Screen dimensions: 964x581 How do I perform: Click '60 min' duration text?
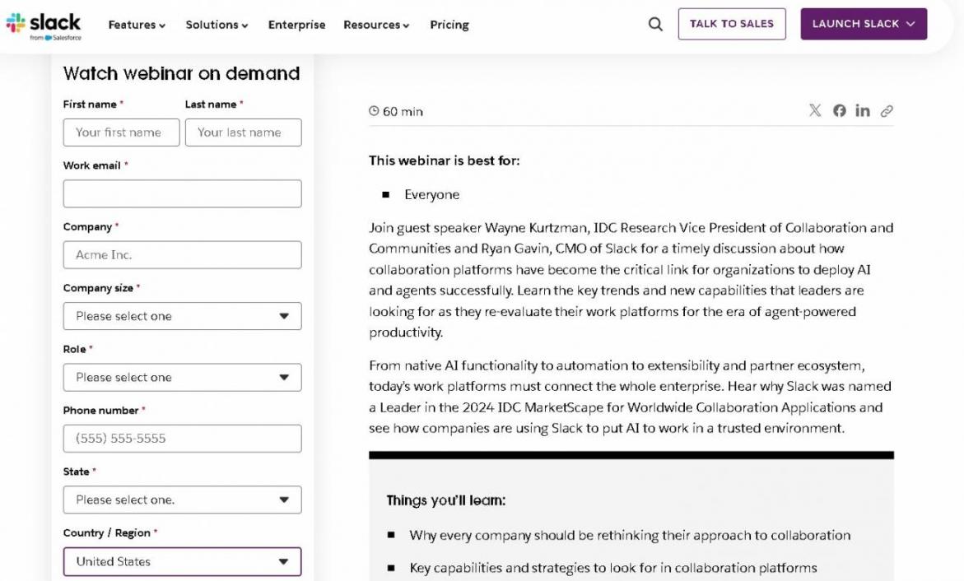[403, 111]
